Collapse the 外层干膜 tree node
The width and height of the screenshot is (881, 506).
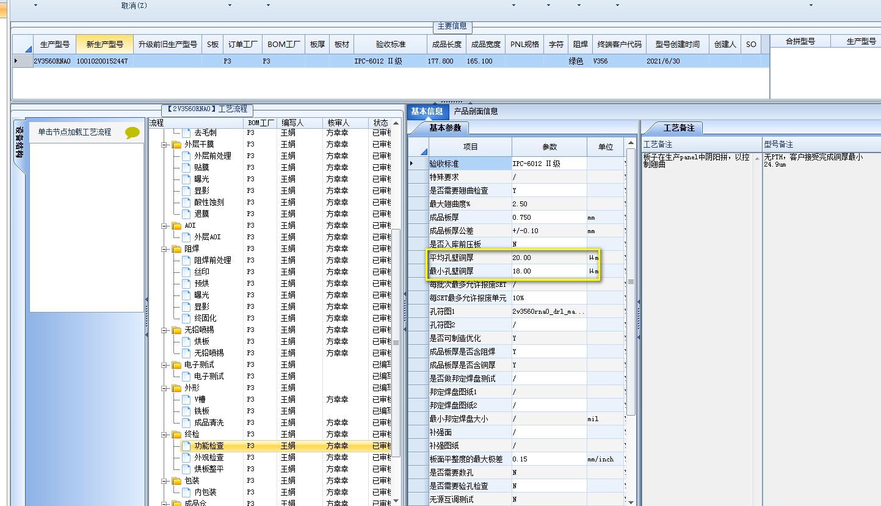pos(165,145)
